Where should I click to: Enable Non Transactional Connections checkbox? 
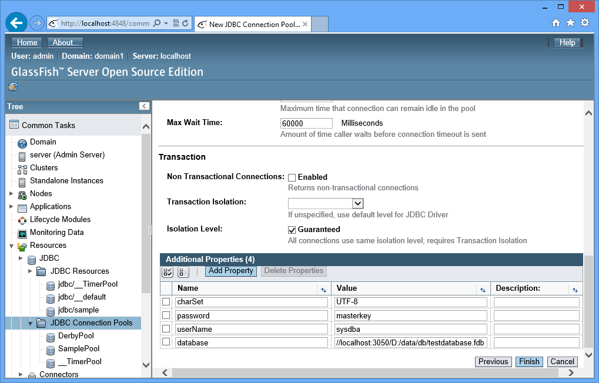click(x=292, y=177)
